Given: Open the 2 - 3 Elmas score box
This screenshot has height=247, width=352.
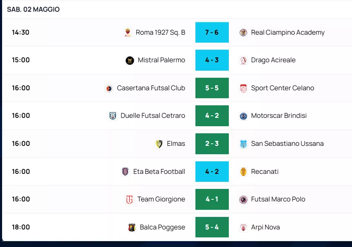Looking at the screenshot, I should tap(212, 144).
